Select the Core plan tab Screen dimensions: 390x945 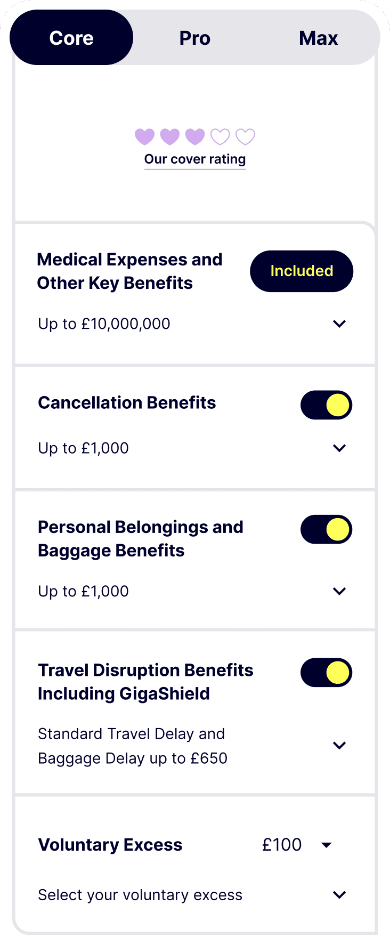tap(71, 37)
